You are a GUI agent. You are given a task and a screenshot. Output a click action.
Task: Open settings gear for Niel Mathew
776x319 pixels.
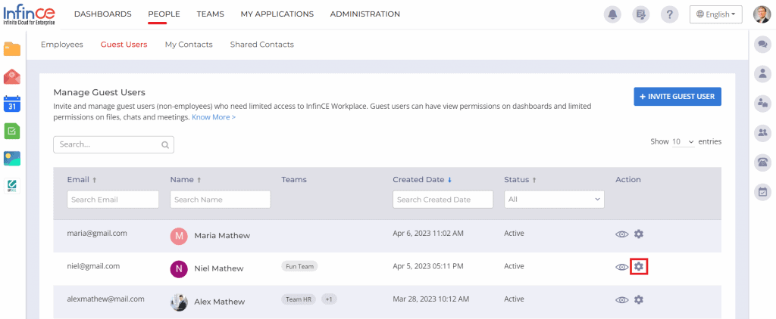pyautogui.click(x=639, y=267)
